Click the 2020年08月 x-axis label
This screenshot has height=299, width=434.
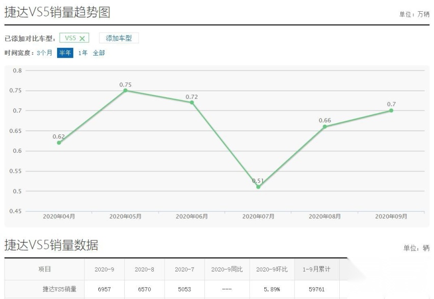[324, 216]
